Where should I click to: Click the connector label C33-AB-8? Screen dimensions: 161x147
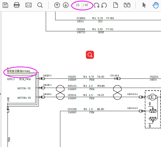[114, 76]
